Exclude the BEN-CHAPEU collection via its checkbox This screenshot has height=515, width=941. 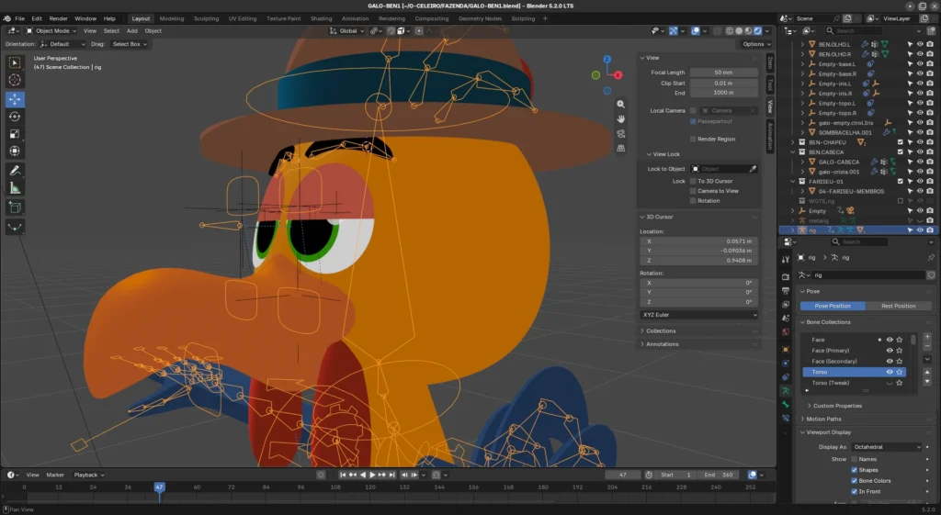click(x=901, y=142)
